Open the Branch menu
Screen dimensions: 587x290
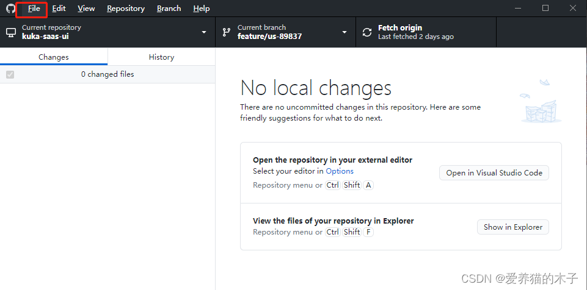(169, 9)
